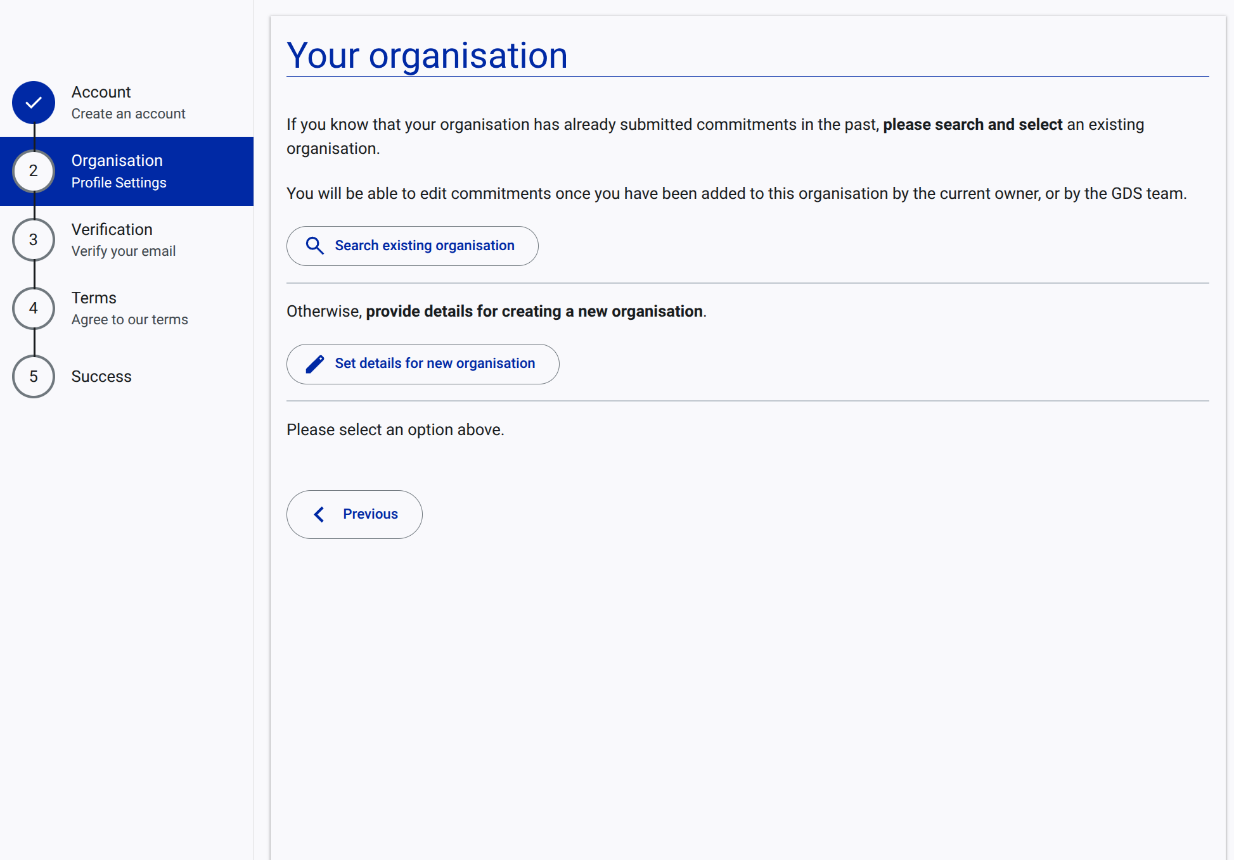1234x860 pixels.
Task: Click the number 5 Success step circle
Action: [x=33, y=376]
